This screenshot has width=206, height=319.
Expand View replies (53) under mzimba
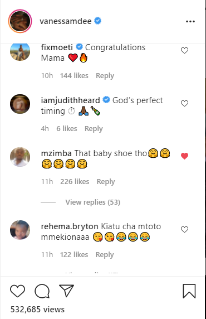(x=92, y=202)
